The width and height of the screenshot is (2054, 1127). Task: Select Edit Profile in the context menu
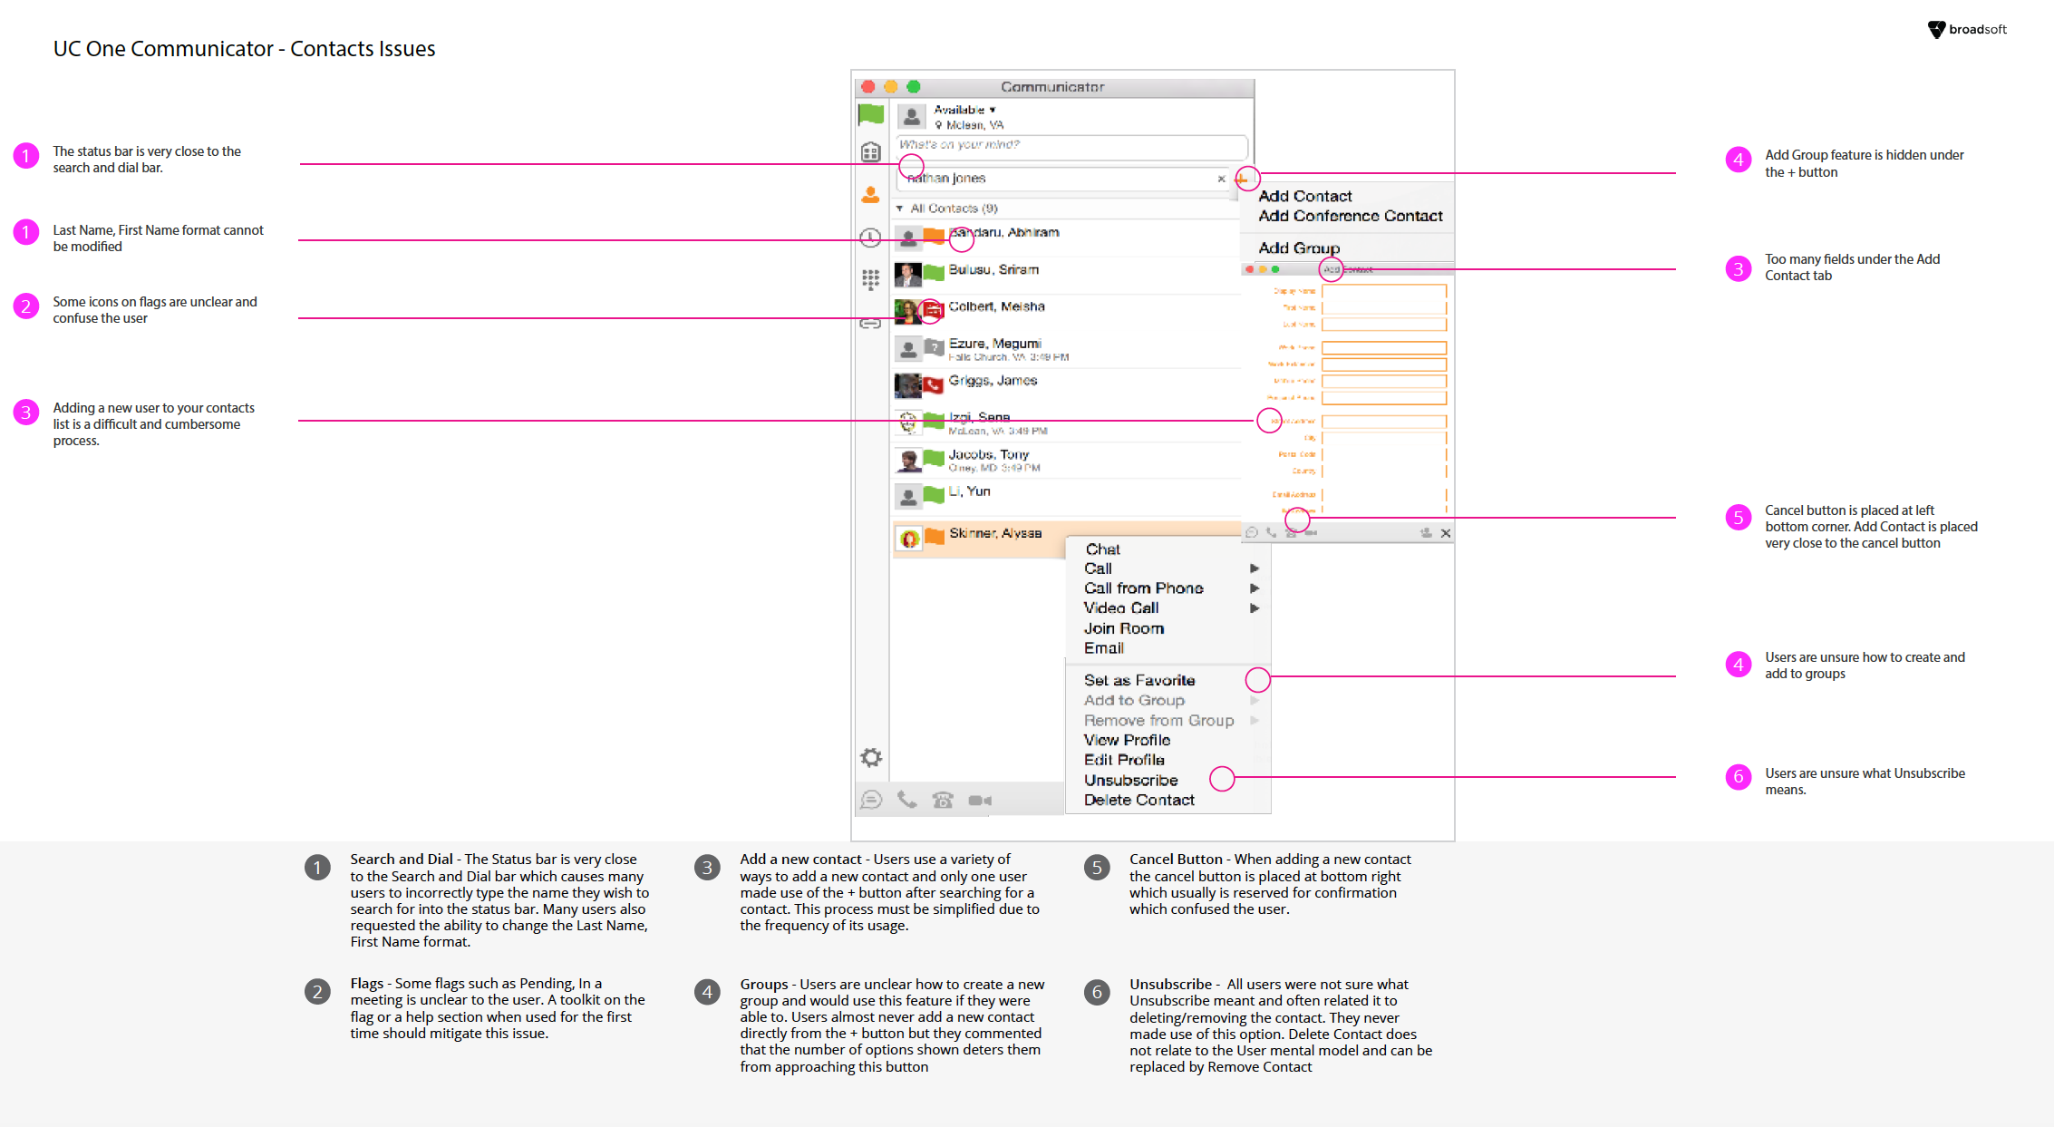click(x=1124, y=760)
